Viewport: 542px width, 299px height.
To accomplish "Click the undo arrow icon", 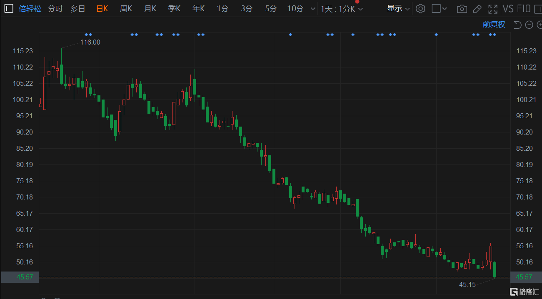I will point(517,25).
